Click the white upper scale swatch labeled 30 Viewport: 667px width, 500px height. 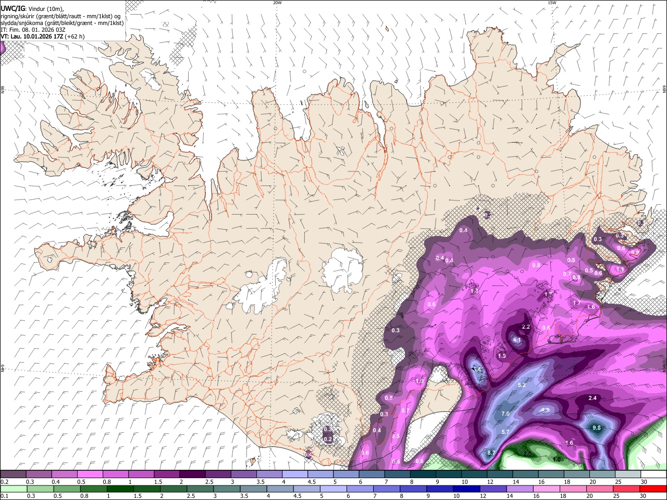coord(653,474)
